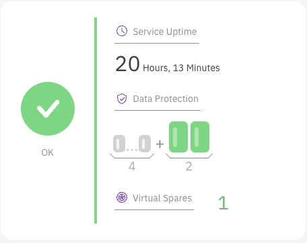
Task: Click the green OK checkmark status icon
Action: [48, 109]
